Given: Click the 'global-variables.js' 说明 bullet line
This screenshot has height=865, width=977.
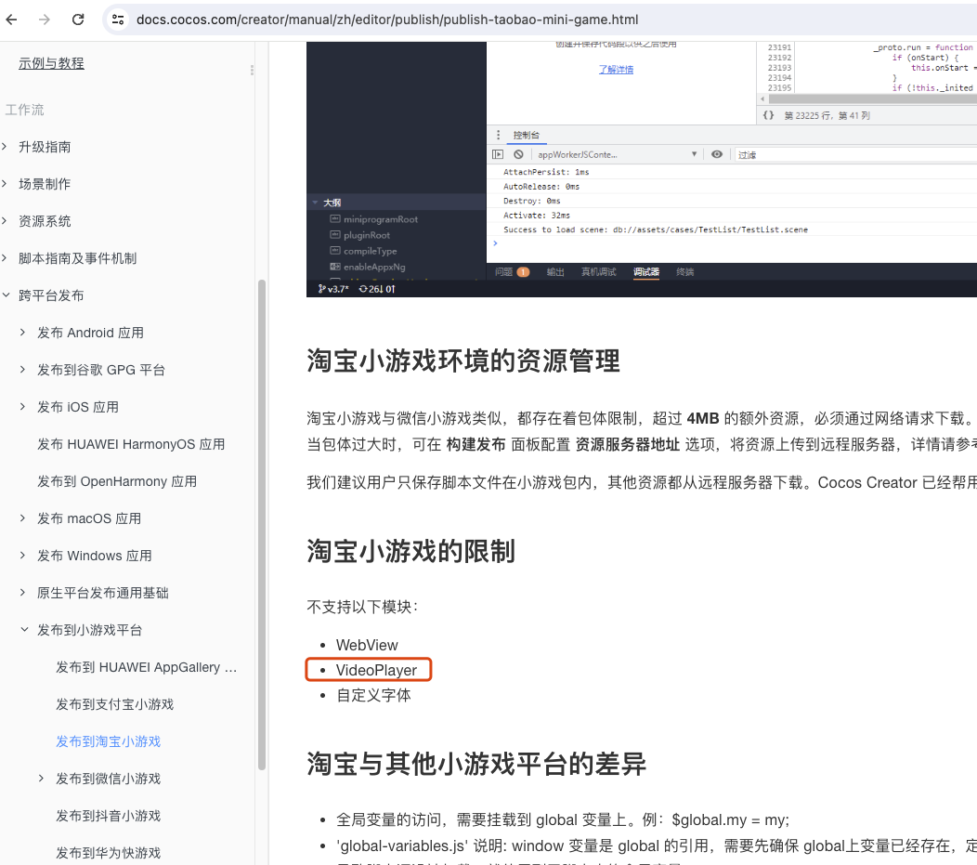Looking at the screenshot, I should 656,845.
